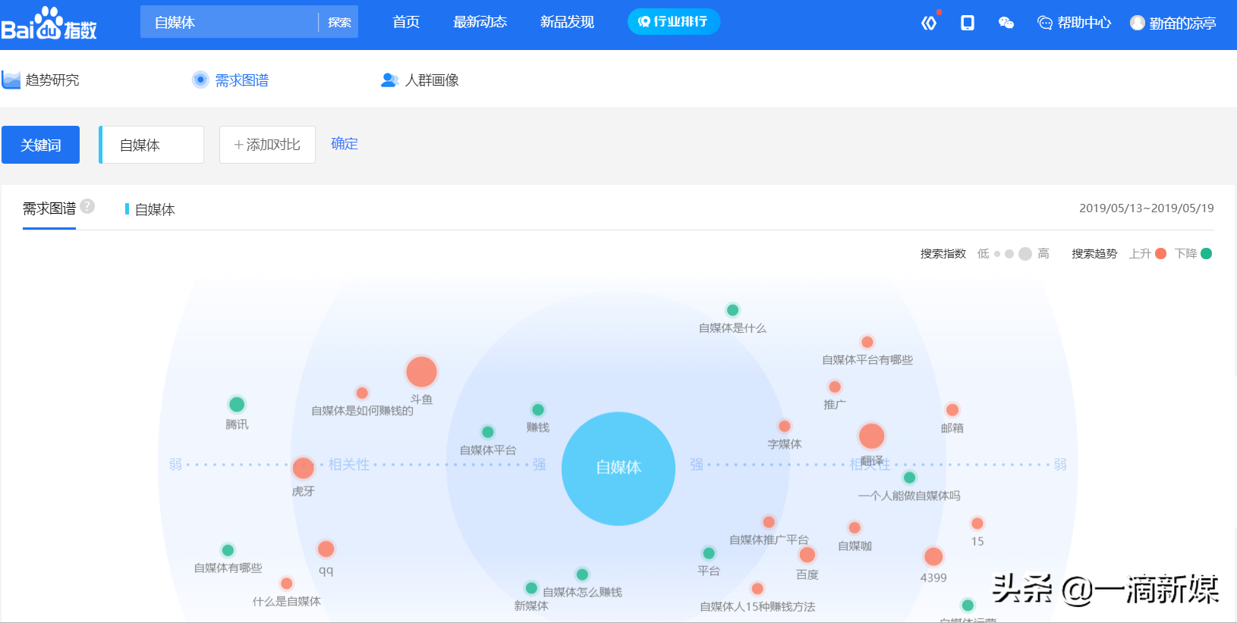Open 人群画像 crowd portrait section
Viewport: 1237px width, 623px height.
(x=420, y=80)
